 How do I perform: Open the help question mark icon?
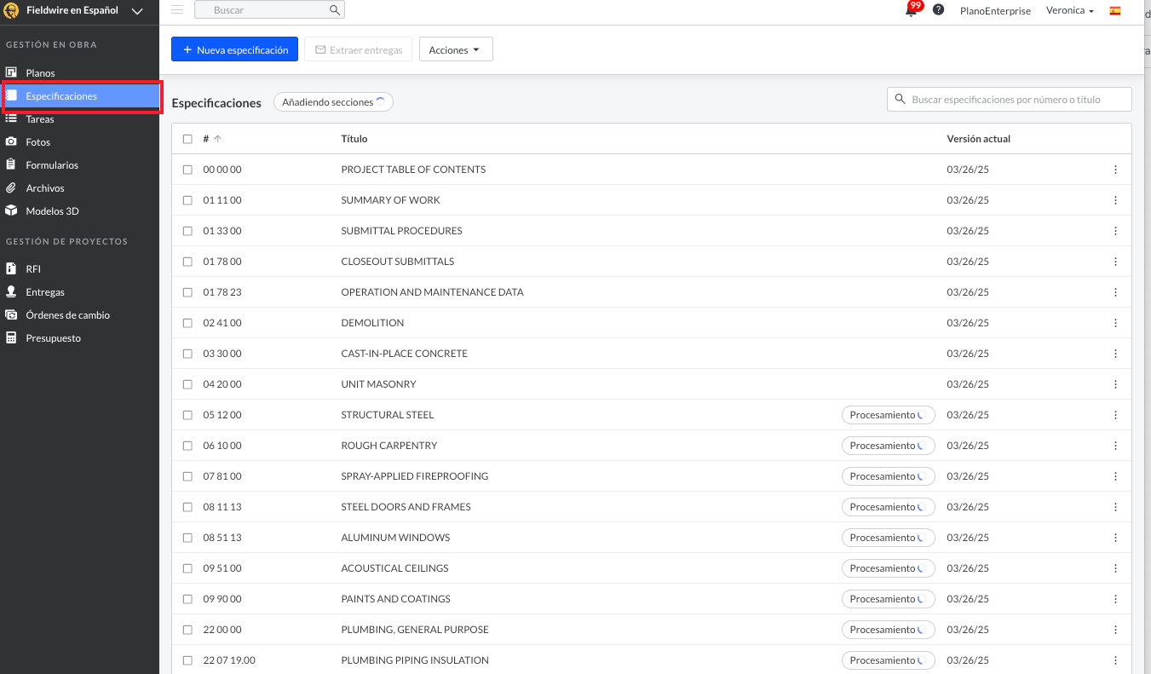[x=938, y=10]
